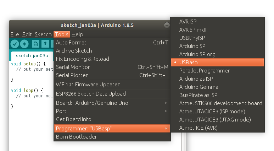Image resolution: width=274 pixels, height=151 pixels.
Task: Click the 'void setup() {' code line
Action: pyautogui.click(x=28, y=64)
